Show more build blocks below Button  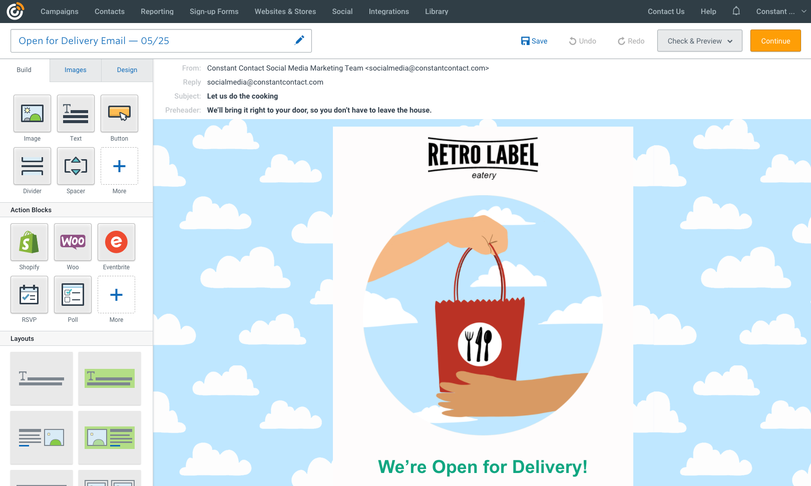point(119,166)
